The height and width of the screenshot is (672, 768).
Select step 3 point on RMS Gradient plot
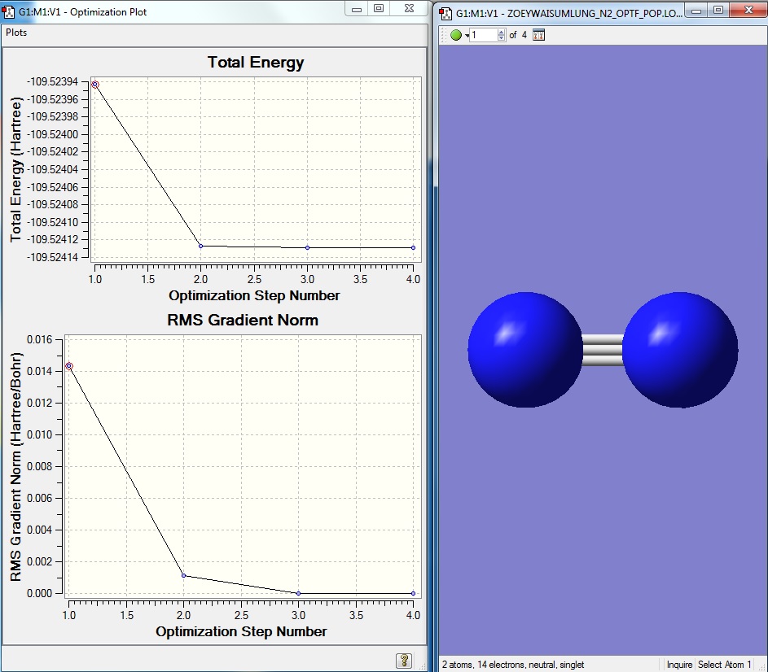(299, 593)
